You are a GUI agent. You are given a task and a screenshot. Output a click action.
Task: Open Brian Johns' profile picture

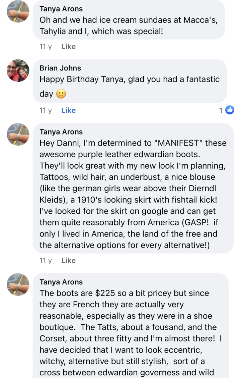(x=18, y=71)
